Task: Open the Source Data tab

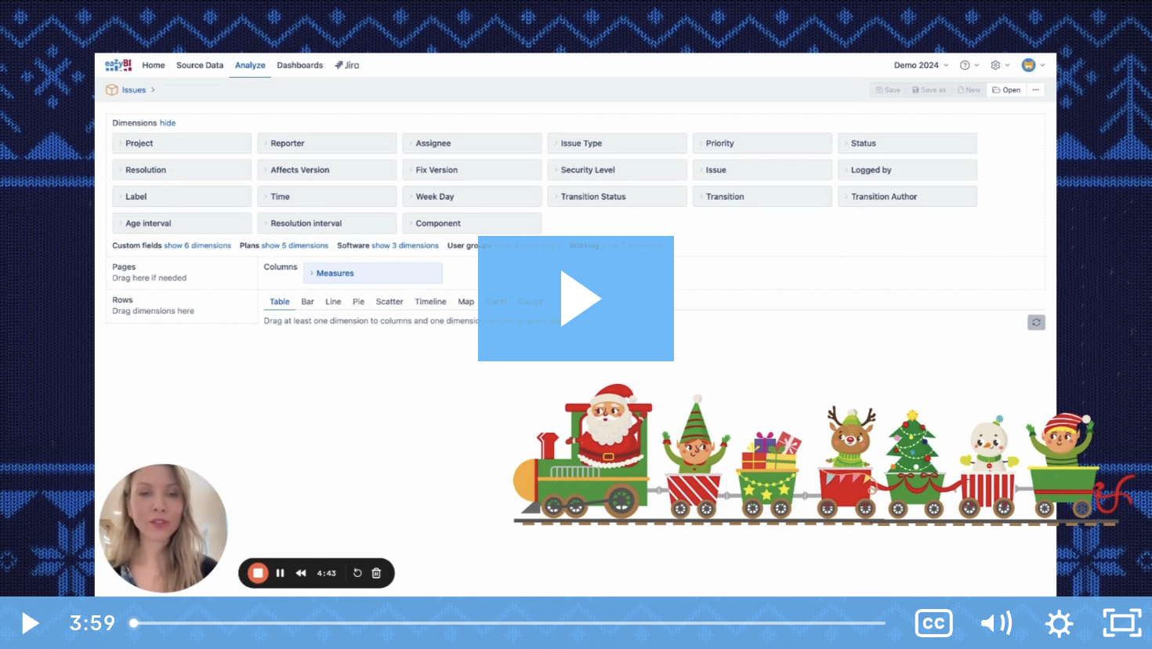Action: (x=200, y=65)
